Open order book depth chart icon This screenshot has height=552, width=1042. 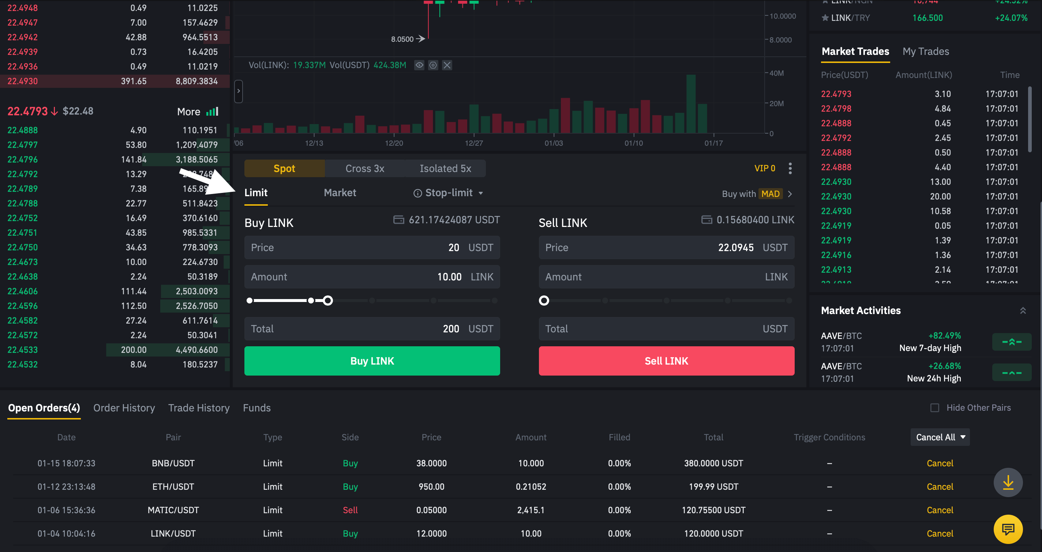pos(212,111)
